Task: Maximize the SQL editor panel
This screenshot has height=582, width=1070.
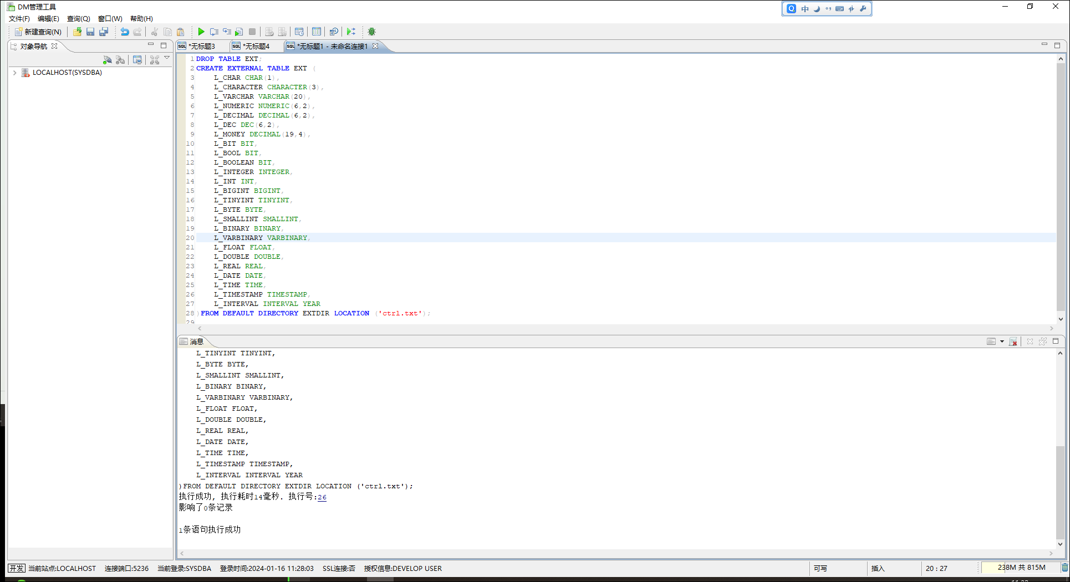Action: pyautogui.click(x=1057, y=45)
